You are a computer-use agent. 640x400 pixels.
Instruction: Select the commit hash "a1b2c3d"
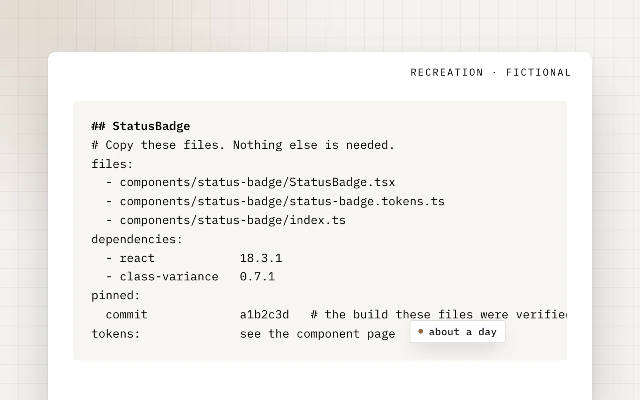(x=264, y=314)
